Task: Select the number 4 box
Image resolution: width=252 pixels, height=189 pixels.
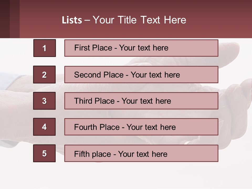Action: click(x=44, y=127)
